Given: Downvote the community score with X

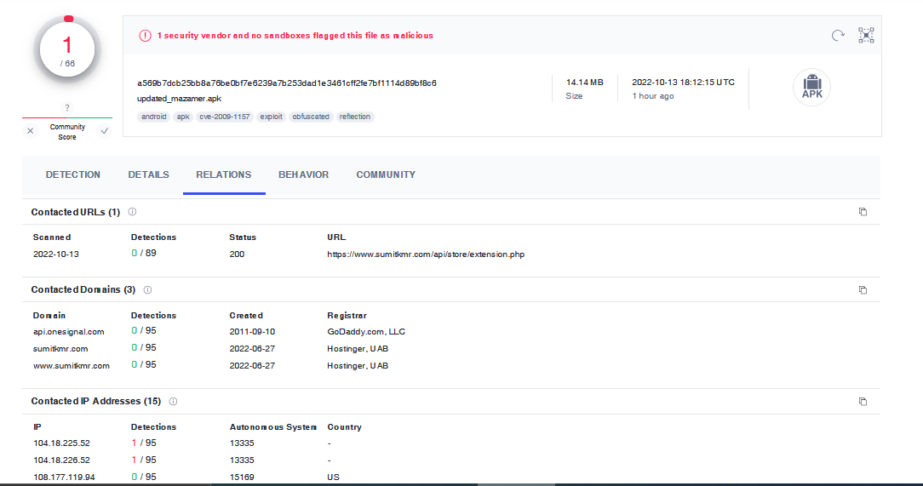Looking at the screenshot, I should 31,131.
